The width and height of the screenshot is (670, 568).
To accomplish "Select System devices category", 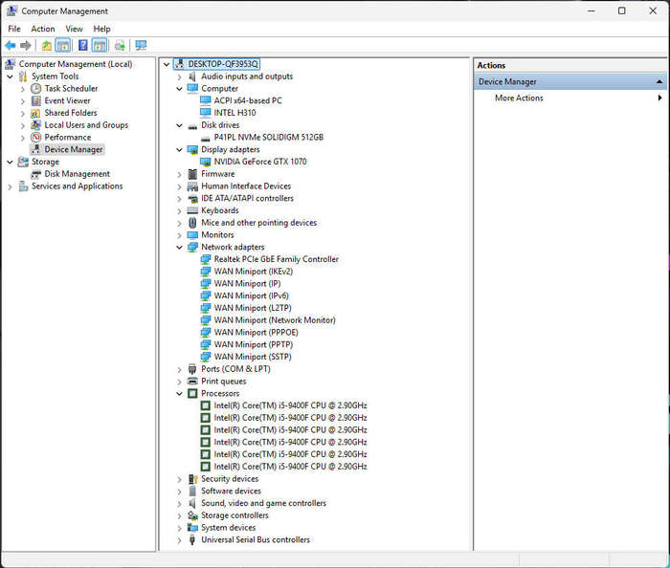I will (229, 528).
